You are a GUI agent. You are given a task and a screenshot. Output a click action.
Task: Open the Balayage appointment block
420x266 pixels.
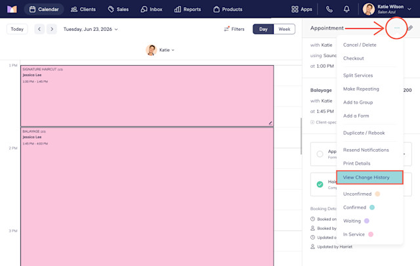point(147,196)
